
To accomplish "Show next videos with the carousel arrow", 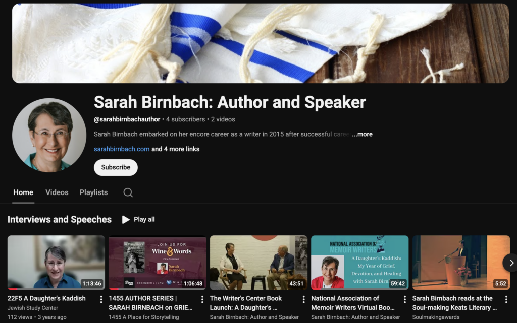I will point(510,263).
